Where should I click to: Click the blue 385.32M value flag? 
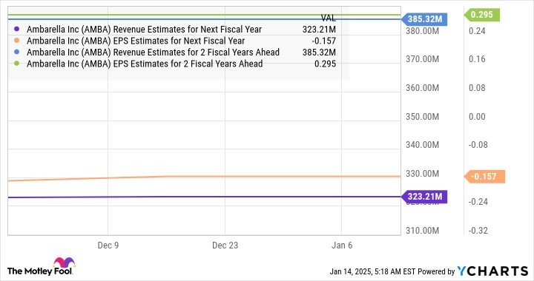pyautogui.click(x=425, y=19)
